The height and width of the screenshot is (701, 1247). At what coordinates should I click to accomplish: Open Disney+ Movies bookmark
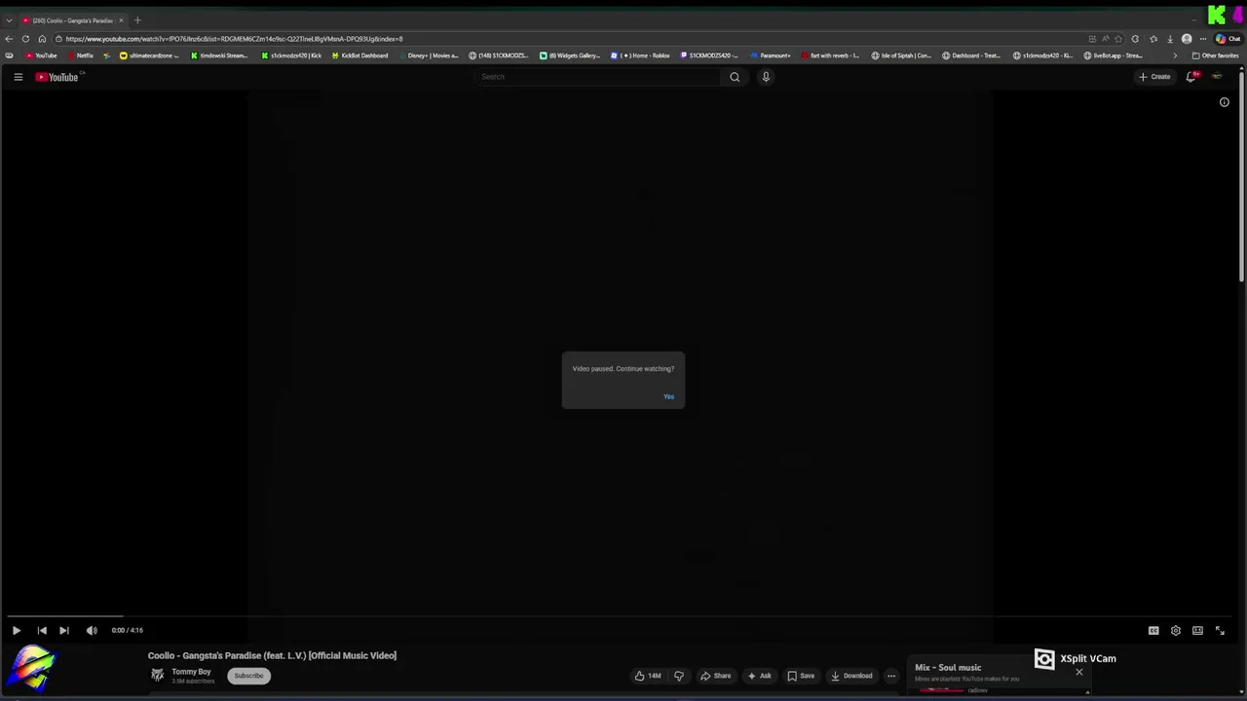point(428,55)
